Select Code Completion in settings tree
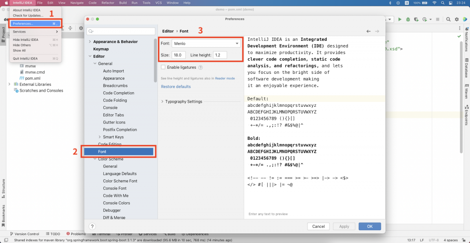The image size is (470, 243). point(118,93)
